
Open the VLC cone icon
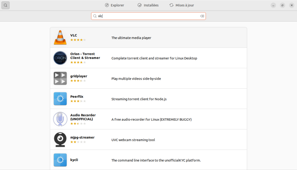pyautogui.click(x=60, y=37)
